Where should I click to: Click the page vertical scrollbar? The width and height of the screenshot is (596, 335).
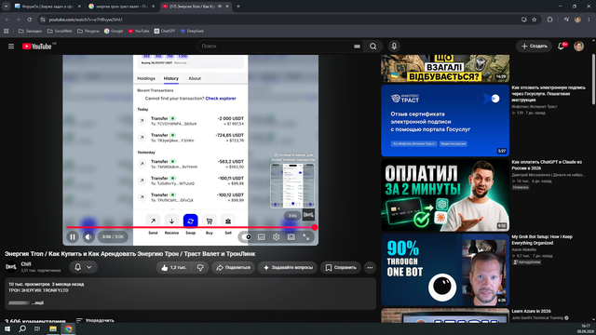[593, 79]
